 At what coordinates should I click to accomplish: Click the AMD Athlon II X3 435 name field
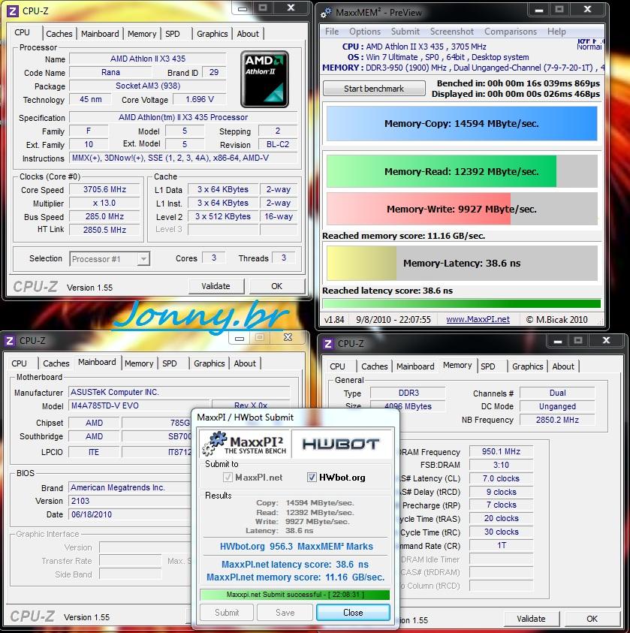point(148,59)
